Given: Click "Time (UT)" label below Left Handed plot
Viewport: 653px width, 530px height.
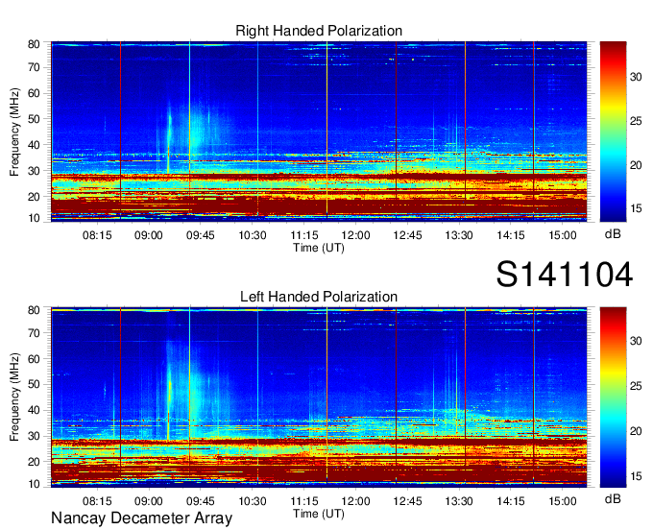Looking at the screenshot, I should [x=319, y=514].
